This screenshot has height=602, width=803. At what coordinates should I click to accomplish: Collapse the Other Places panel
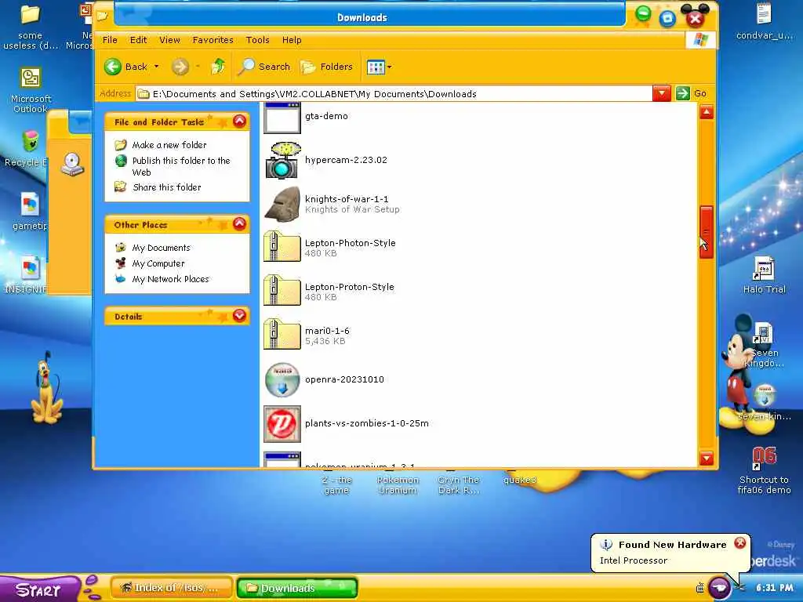coord(239,223)
